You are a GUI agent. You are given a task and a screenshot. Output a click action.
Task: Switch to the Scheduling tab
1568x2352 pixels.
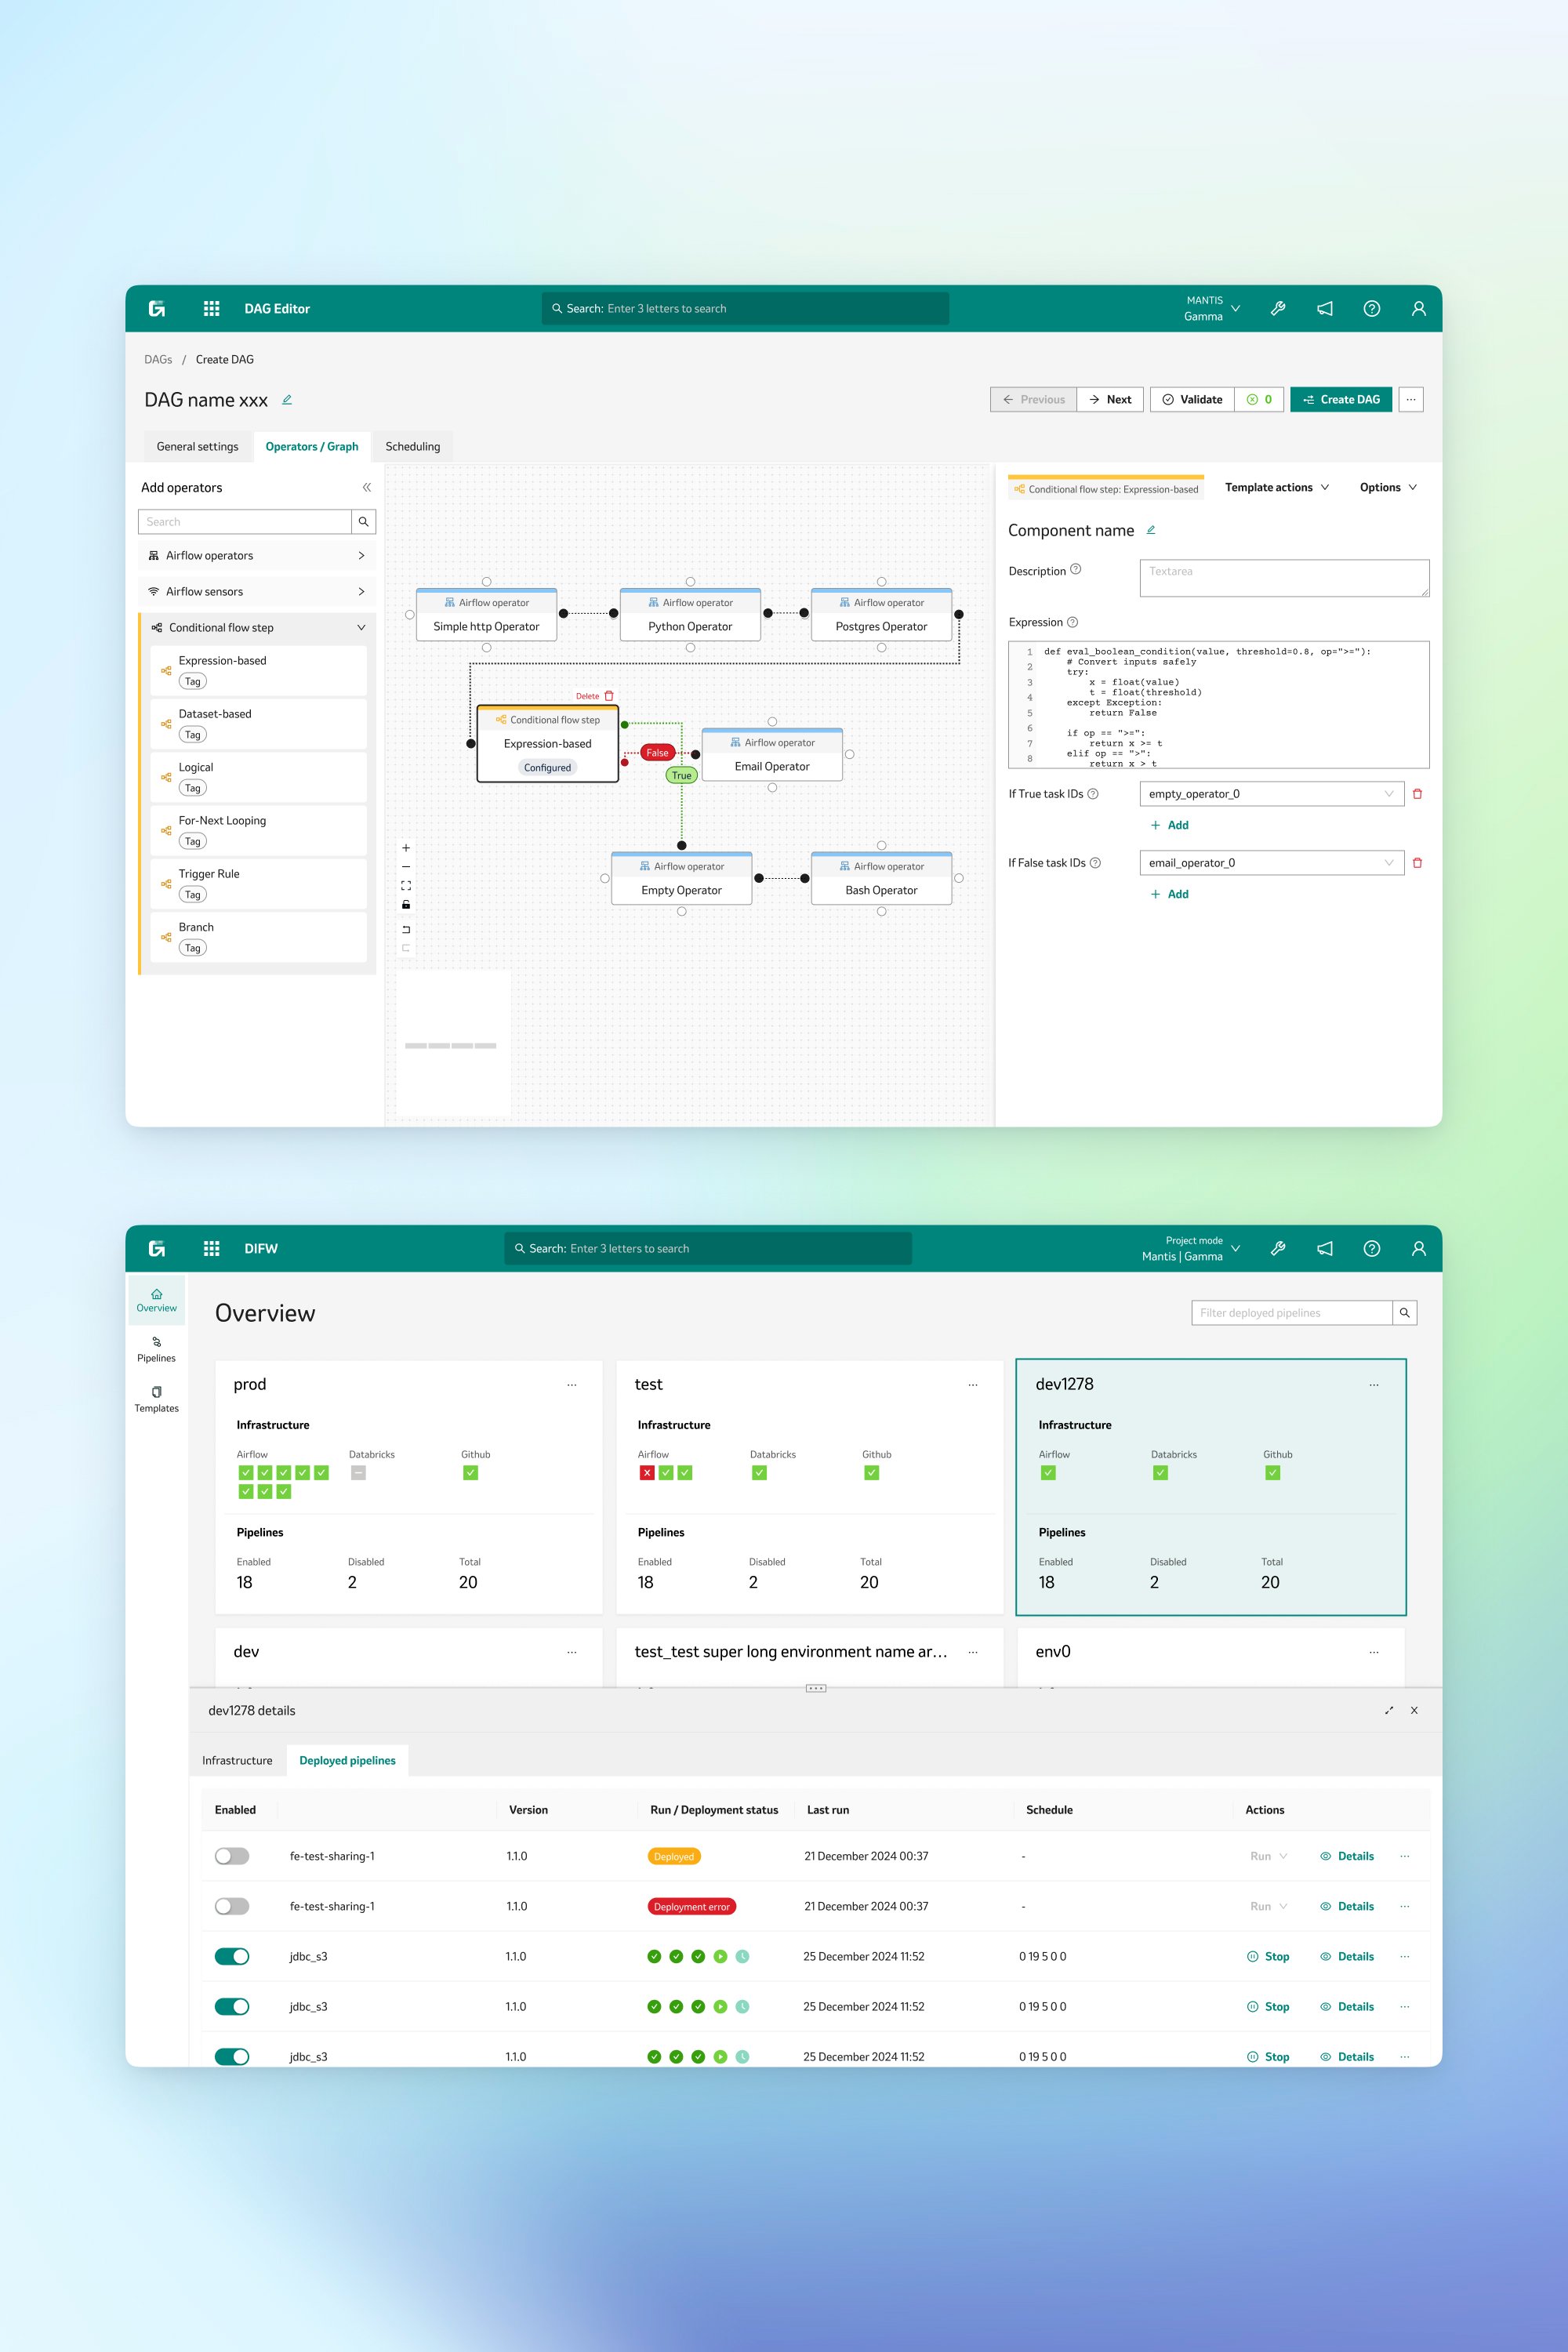pyautogui.click(x=413, y=446)
